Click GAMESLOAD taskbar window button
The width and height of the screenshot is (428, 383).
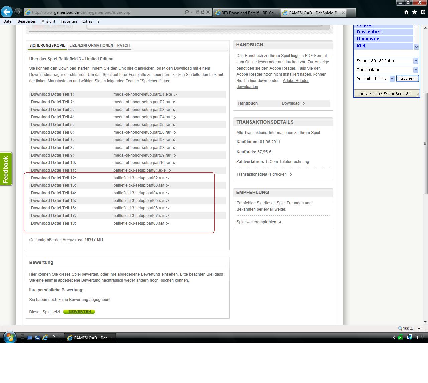pos(90,338)
